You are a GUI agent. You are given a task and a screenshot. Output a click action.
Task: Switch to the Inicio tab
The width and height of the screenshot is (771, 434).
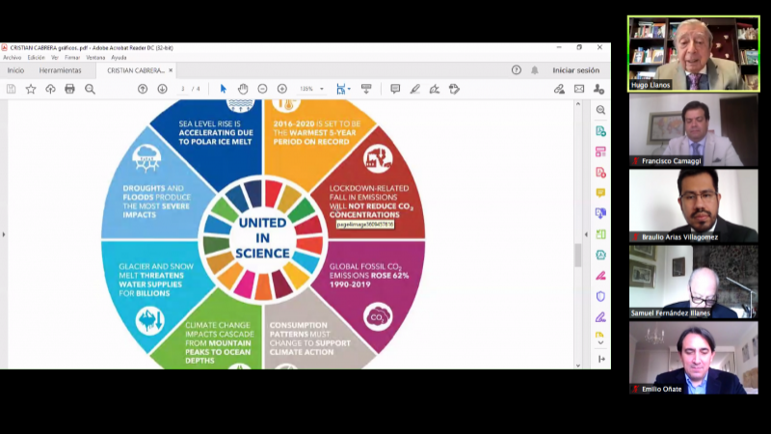point(15,70)
